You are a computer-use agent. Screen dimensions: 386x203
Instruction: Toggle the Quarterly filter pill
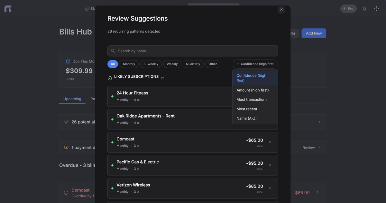[x=193, y=64]
